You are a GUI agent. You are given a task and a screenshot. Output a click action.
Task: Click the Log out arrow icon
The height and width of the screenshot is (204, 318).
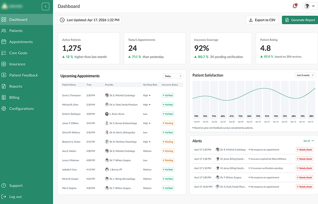click(x=4, y=197)
